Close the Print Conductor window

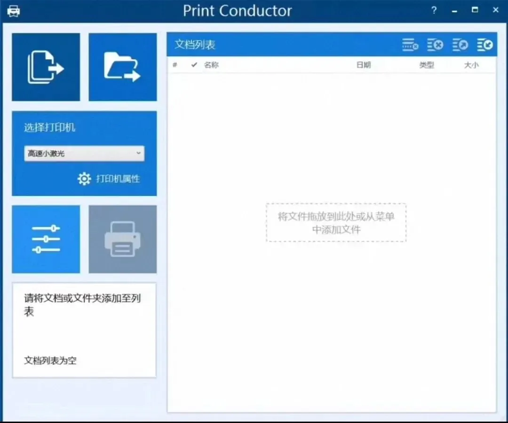(495, 10)
